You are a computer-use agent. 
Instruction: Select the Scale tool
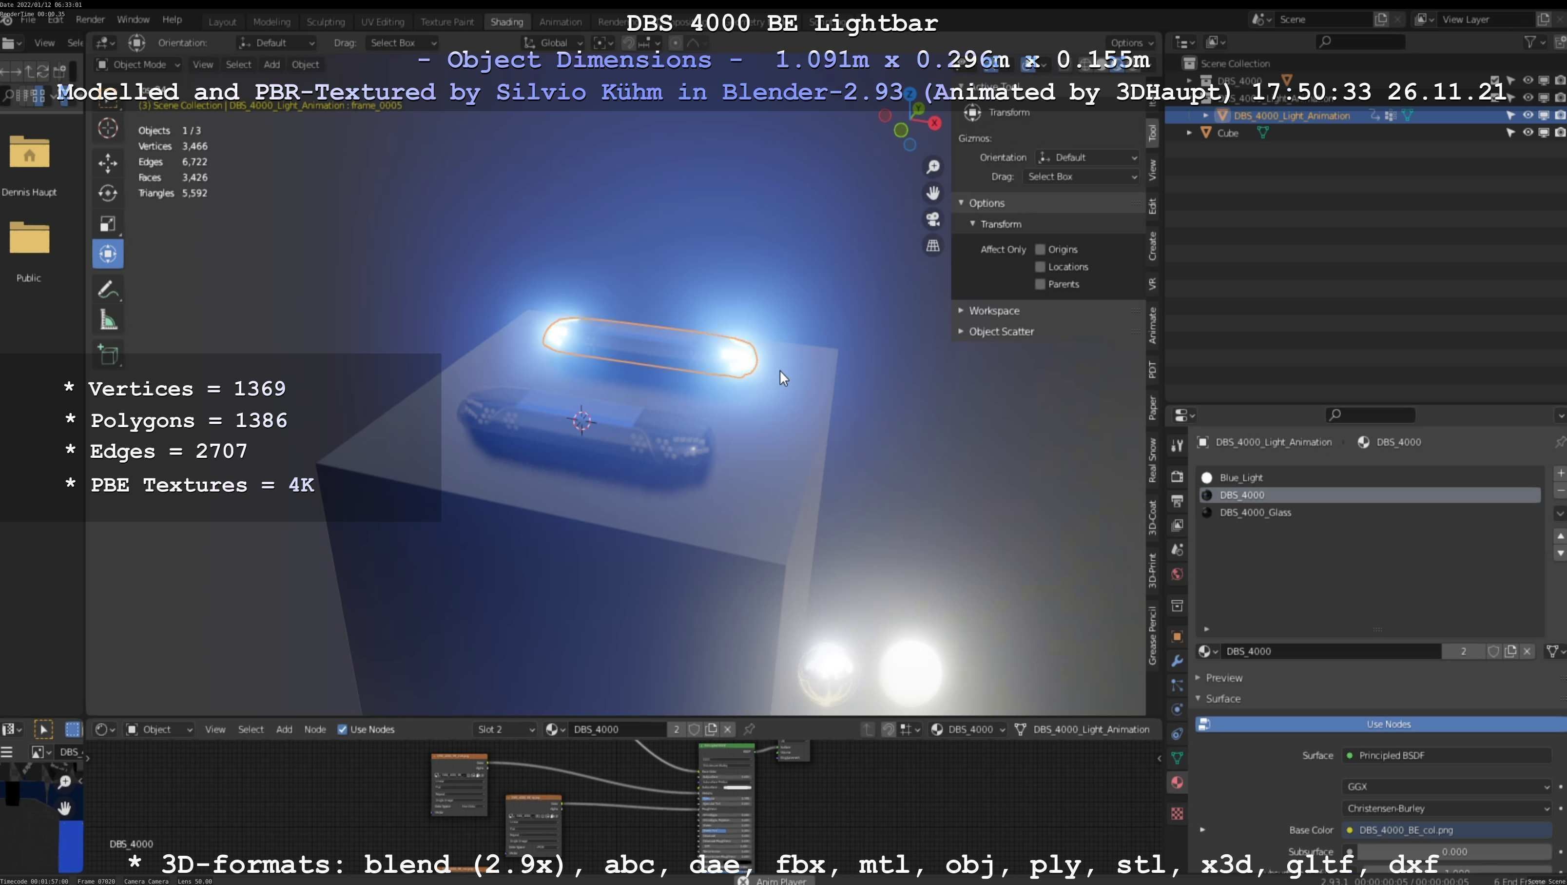108,223
